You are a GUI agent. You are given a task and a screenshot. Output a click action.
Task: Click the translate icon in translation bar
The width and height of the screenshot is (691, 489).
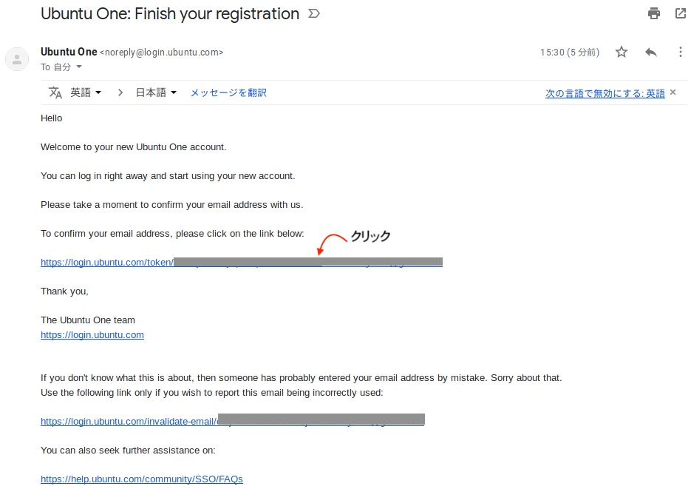point(55,92)
